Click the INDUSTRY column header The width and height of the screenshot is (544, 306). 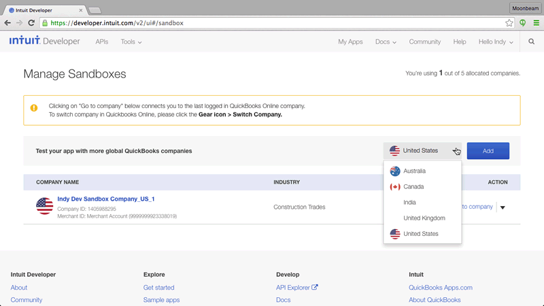coord(286,182)
